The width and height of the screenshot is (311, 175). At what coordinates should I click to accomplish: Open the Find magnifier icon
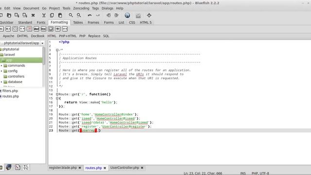[71, 15]
